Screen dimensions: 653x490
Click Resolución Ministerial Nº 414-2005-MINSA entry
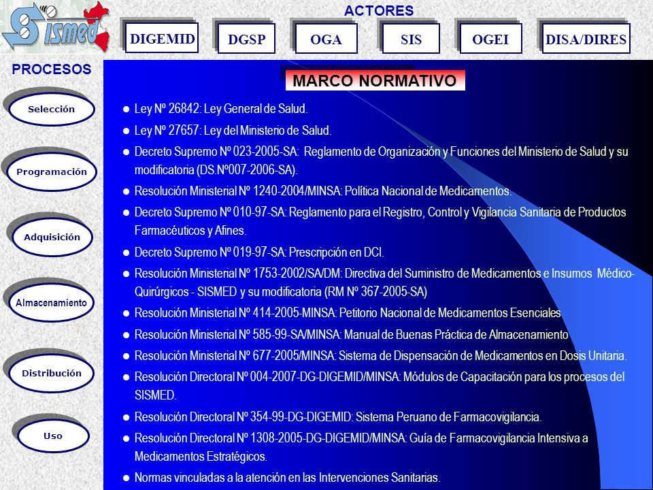point(348,313)
